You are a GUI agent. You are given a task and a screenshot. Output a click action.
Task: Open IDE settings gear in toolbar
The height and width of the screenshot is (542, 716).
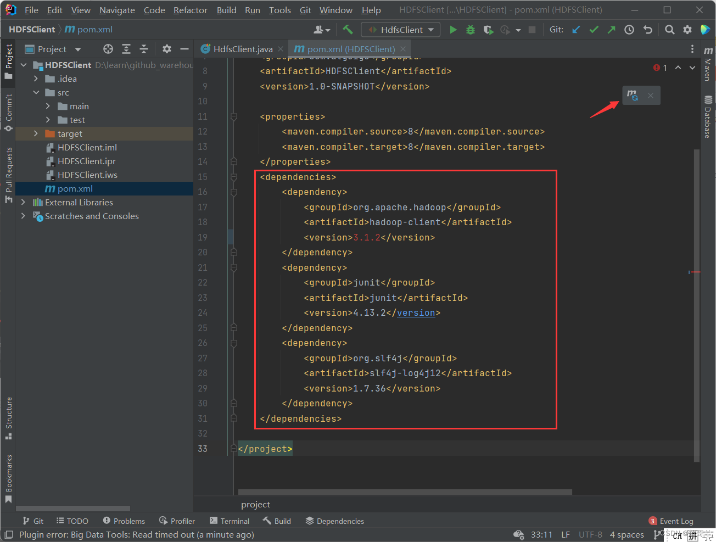click(x=687, y=30)
